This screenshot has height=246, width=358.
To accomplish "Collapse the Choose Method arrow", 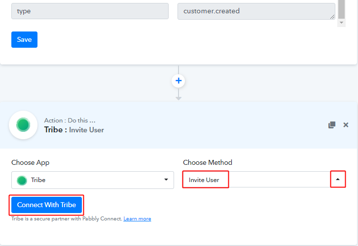I will point(338,179).
